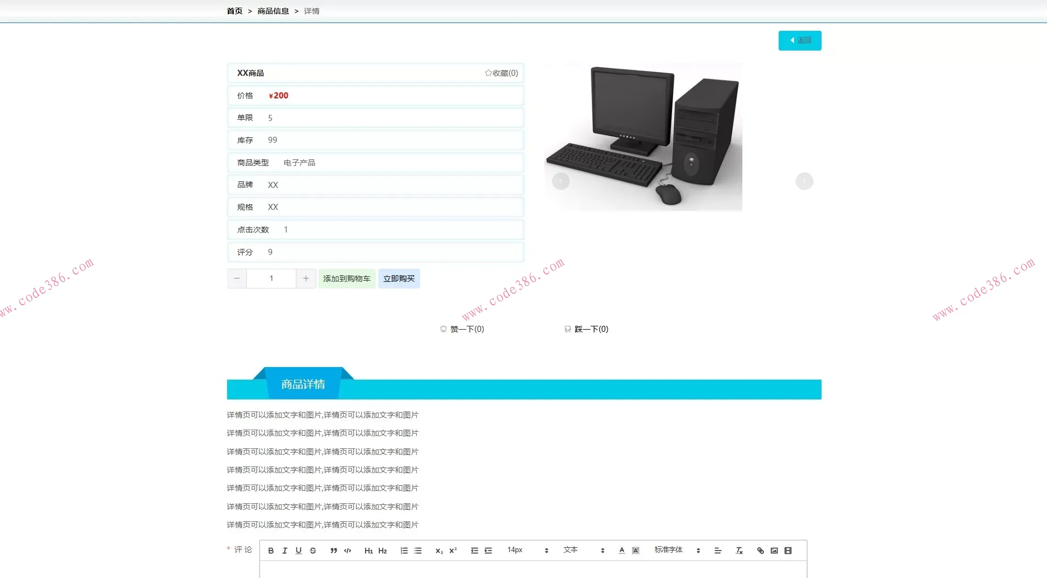Apply italic formatting in the editor toolbar
The image size is (1047, 578).
tap(284, 550)
